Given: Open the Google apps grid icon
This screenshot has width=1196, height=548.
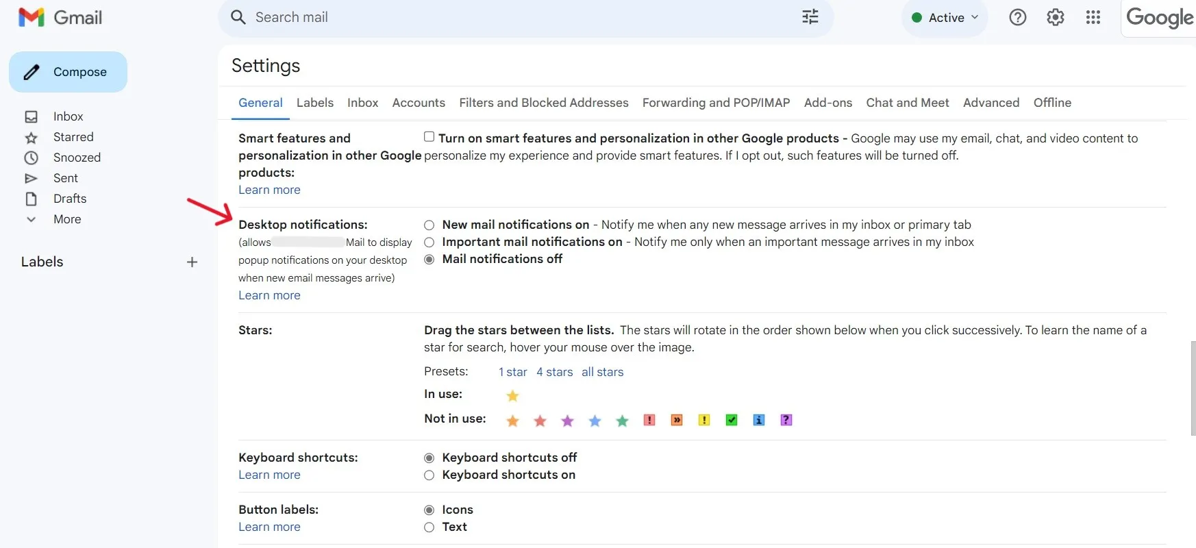Looking at the screenshot, I should tap(1093, 18).
